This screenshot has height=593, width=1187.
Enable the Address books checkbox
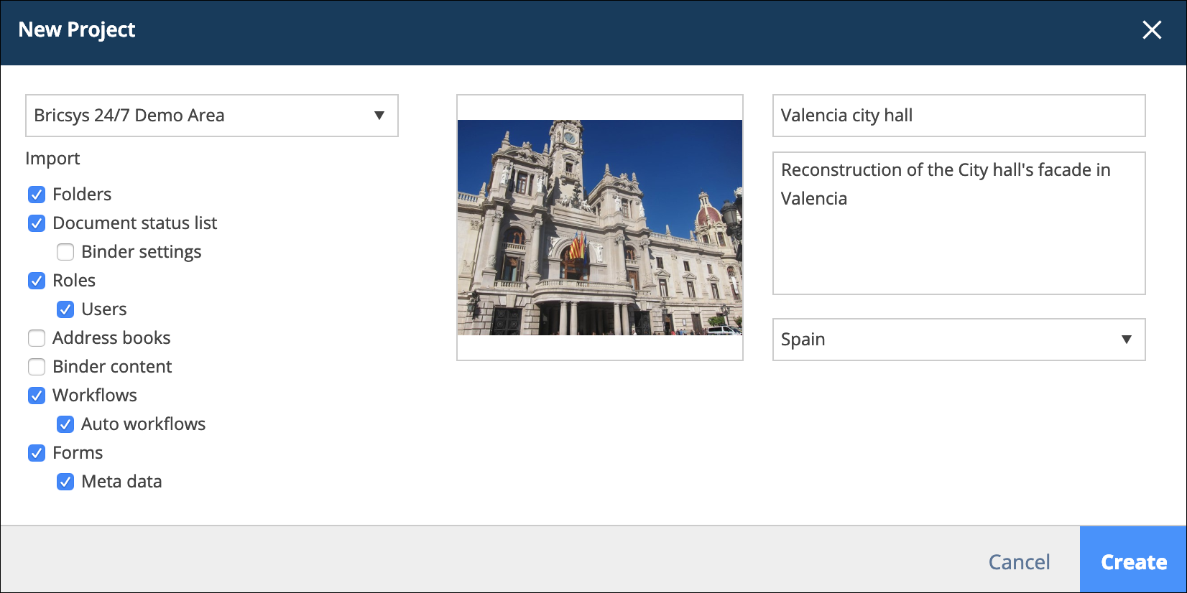click(37, 338)
